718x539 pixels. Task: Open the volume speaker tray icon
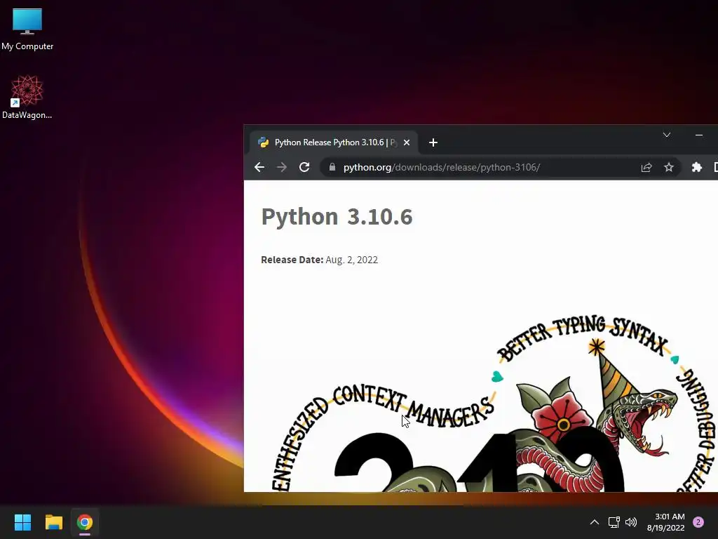click(631, 522)
